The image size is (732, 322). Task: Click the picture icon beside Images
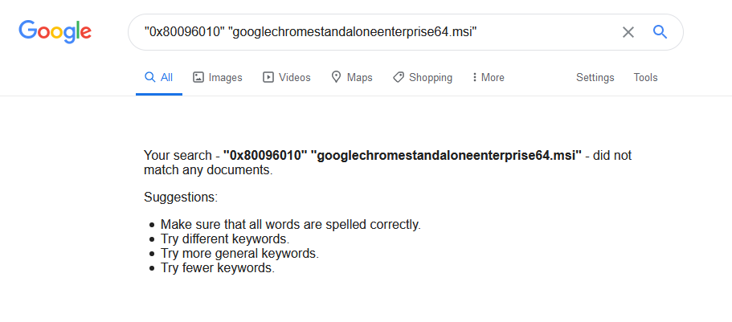pyautogui.click(x=198, y=78)
